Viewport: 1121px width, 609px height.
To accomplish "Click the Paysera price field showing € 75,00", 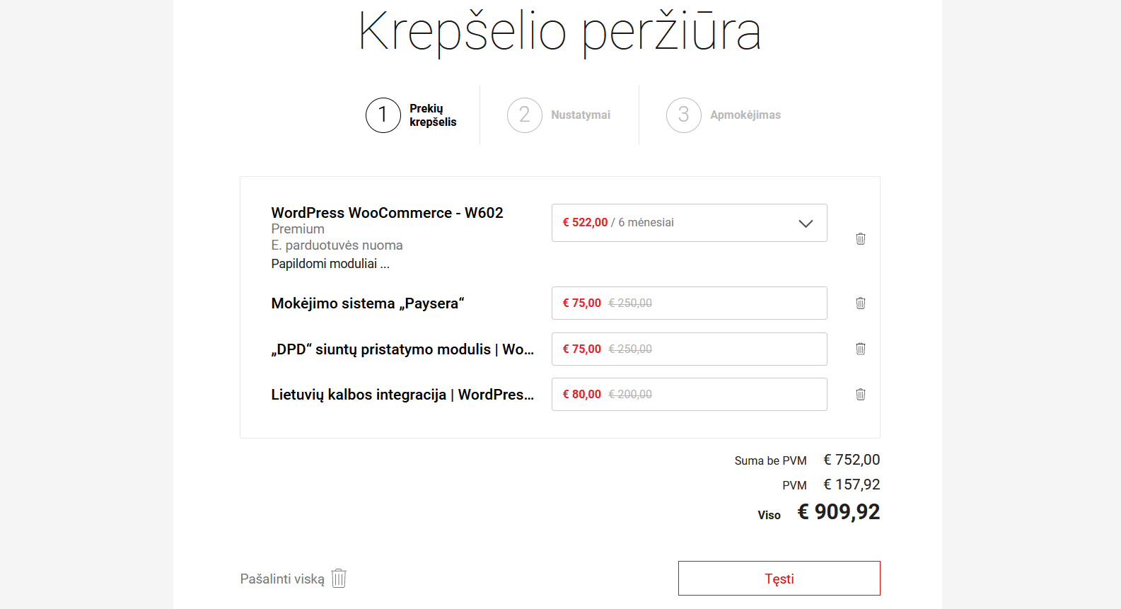I will (690, 303).
